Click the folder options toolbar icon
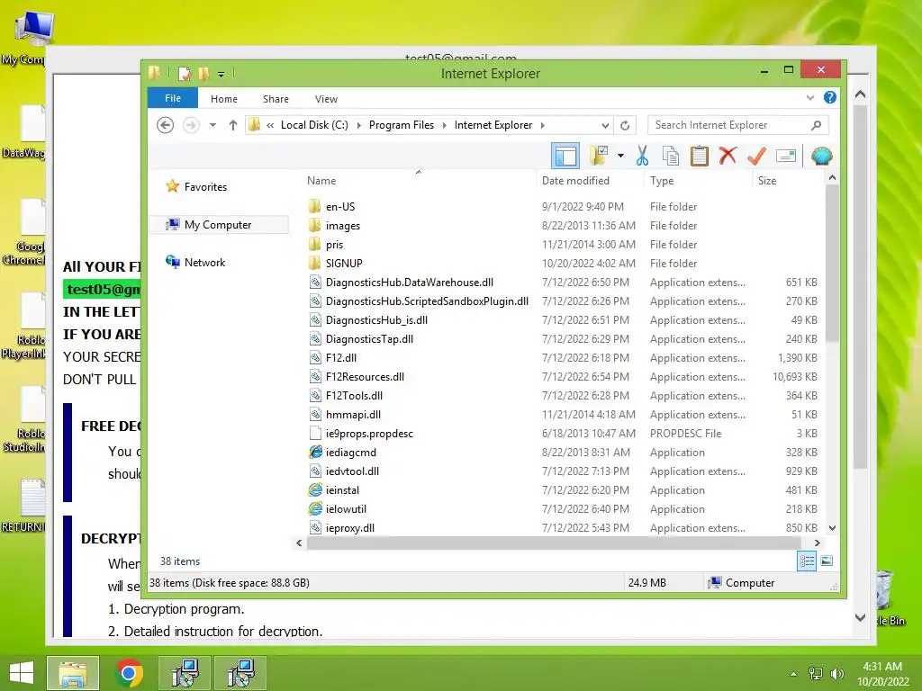Viewport: 922px width, 691px height. [x=599, y=156]
